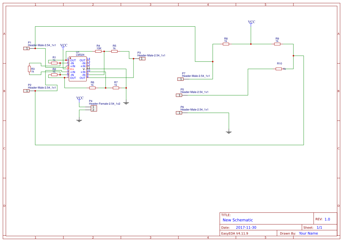
Task: Pick resistor R5 symbol beside R4
Action: (x=114, y=51)
